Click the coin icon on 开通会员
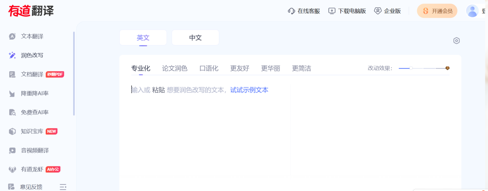 click(426, 11)
